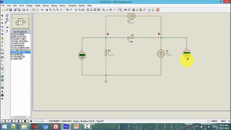
Task: Open the Tools menu
Action: click(22, 5)
